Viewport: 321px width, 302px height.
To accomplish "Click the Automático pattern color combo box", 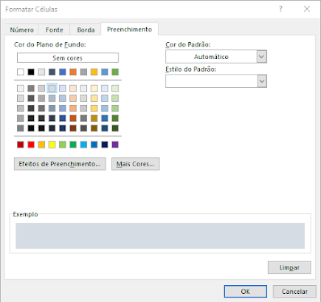I will click(216, 57).
